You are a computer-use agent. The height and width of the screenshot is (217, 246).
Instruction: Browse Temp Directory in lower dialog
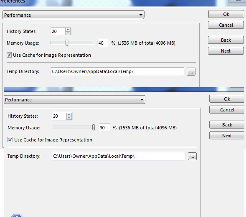192,156
